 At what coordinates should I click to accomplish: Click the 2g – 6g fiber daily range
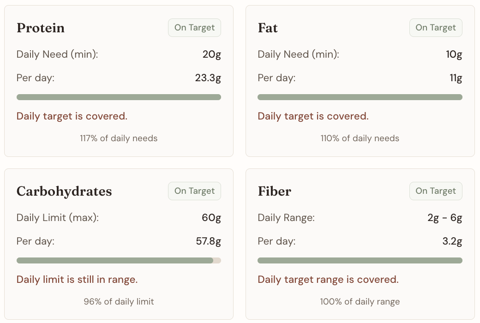(x=444, y=217)
